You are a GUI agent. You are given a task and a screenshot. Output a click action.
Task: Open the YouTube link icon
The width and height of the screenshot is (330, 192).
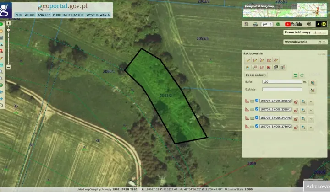(x=294, y=24)
